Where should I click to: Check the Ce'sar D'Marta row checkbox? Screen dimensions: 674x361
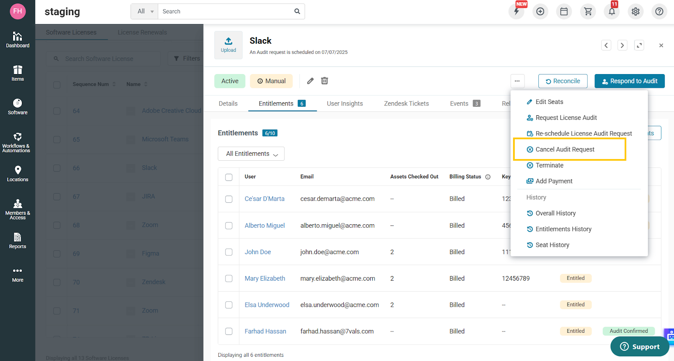click(229, 199)
